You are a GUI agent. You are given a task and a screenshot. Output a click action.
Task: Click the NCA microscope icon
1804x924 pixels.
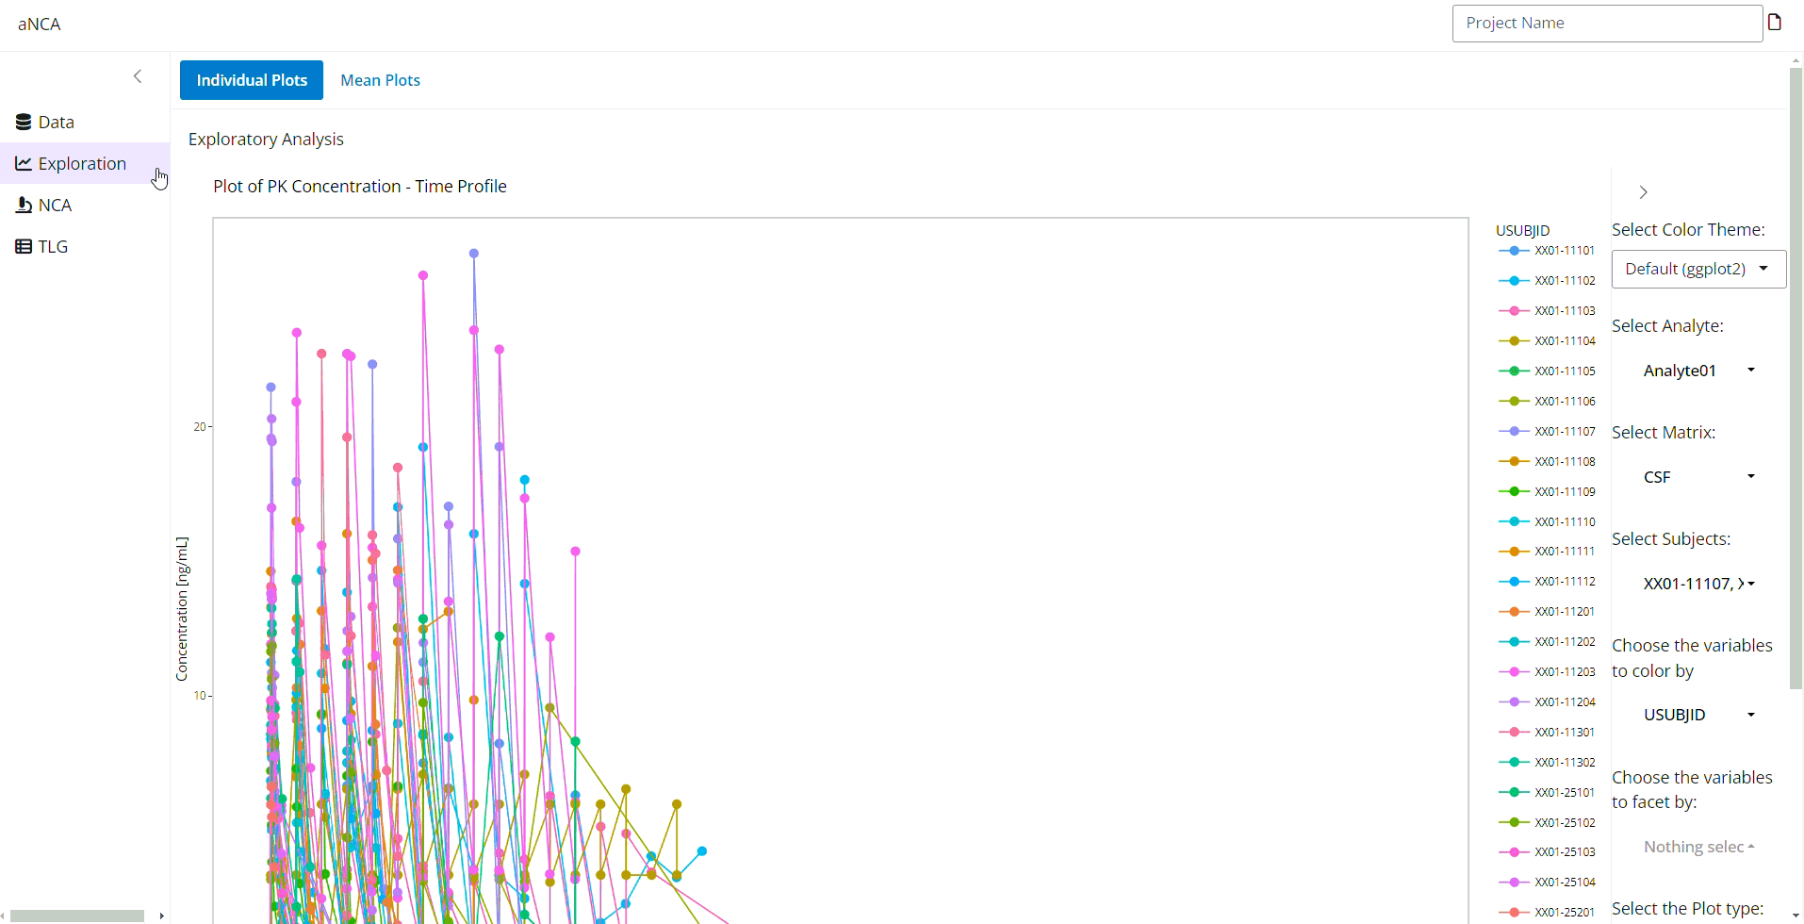(24, 205)
